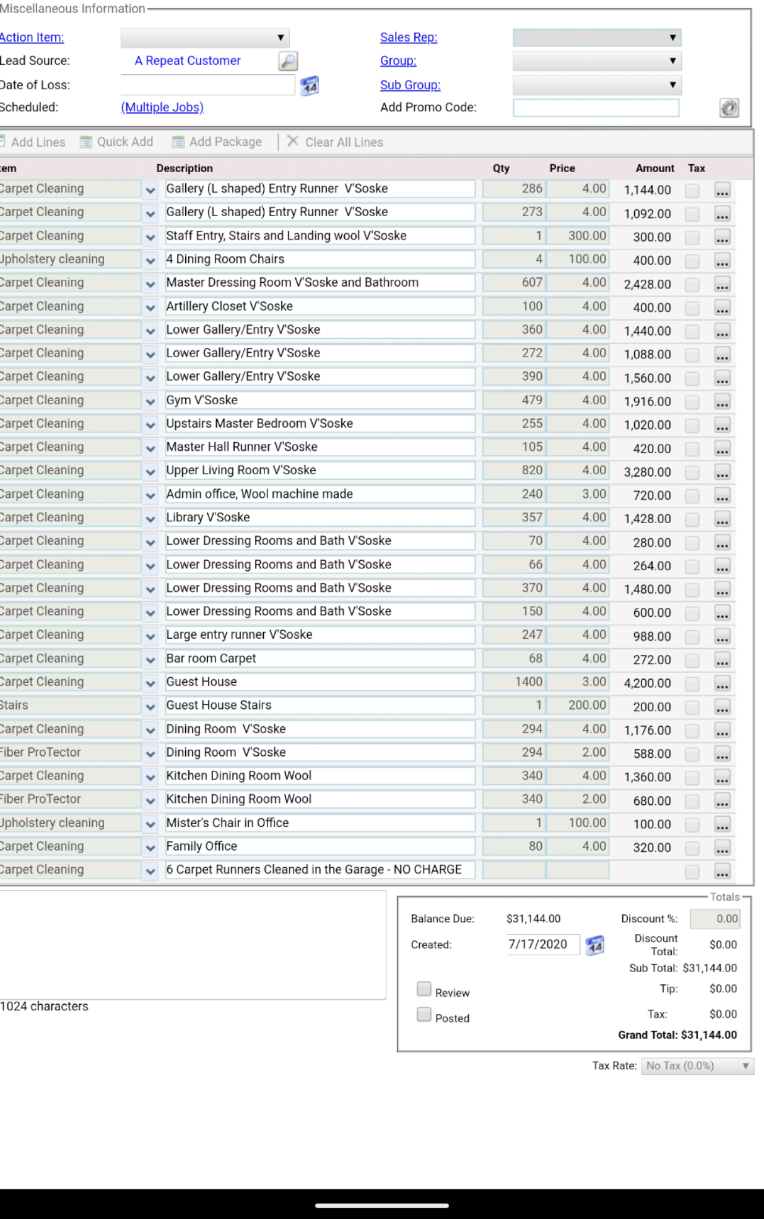Check the Review checkbox
Screen dimensions: 764x1219
point(424,989)
